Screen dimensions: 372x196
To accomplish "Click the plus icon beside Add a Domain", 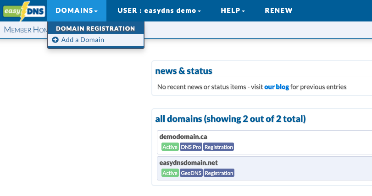I will click(x=55, y=40).
